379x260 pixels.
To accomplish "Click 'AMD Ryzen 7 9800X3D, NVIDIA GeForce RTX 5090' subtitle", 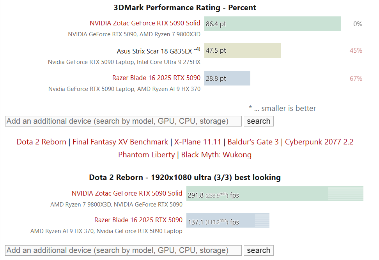I will 116,205.
